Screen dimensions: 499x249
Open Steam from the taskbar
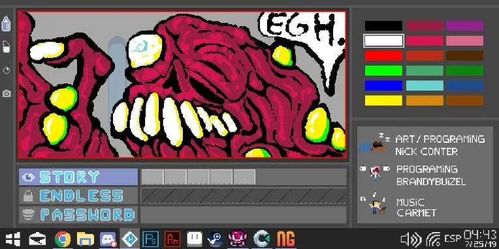coord(216,239)
